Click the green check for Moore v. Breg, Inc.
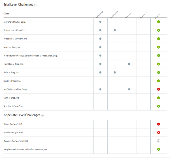170x158 pixels. click(x=158, y=47)
